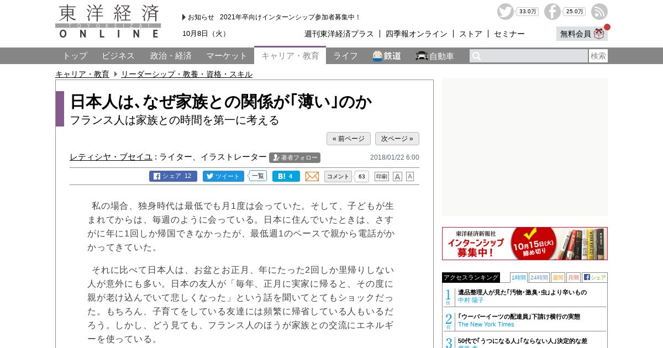Open author レティシヤ・ブセイユ profile link
The width and height of the screenshot is (663, 348).
click(111, 157)
